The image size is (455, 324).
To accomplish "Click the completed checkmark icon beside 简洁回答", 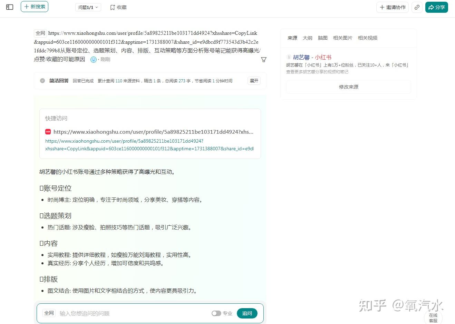I will click(x=42, y=81).
